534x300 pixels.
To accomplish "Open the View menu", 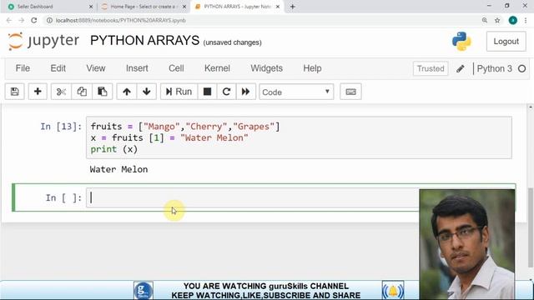I will pyautogui.click(x=96, y=68).
